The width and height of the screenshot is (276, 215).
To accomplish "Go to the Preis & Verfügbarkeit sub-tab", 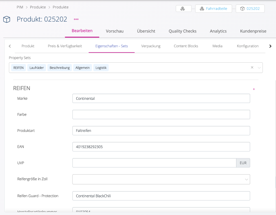I will (65, 46).
